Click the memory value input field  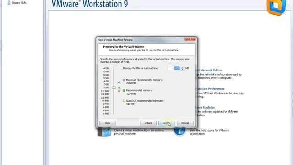(x=174, y=68)
